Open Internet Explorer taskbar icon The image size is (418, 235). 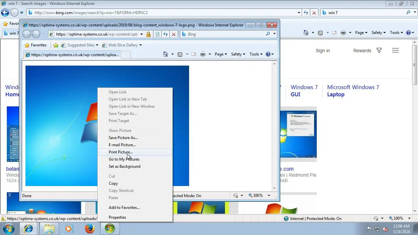[x=28, y=229]
